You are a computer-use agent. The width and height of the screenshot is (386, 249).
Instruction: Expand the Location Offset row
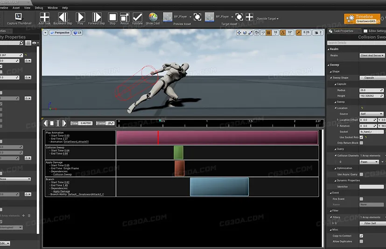(x=338, y=119)
